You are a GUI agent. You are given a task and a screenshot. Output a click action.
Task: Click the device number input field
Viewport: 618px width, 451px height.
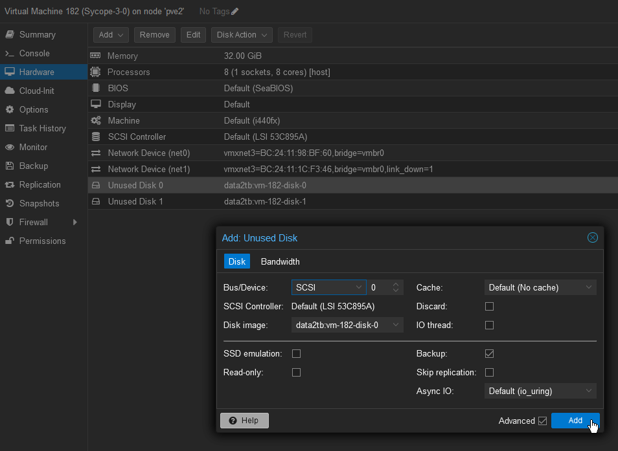point(379,287)
